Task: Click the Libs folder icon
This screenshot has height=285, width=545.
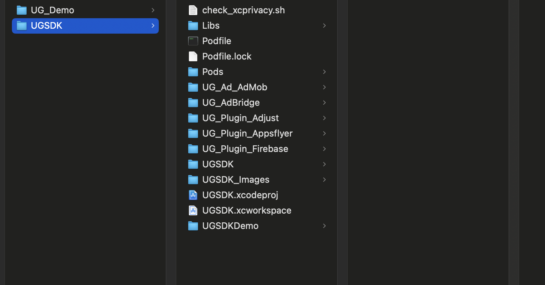Action: (x=193, y=26)
